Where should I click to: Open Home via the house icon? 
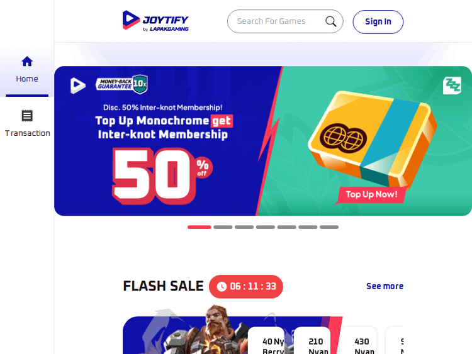(27, 62)
